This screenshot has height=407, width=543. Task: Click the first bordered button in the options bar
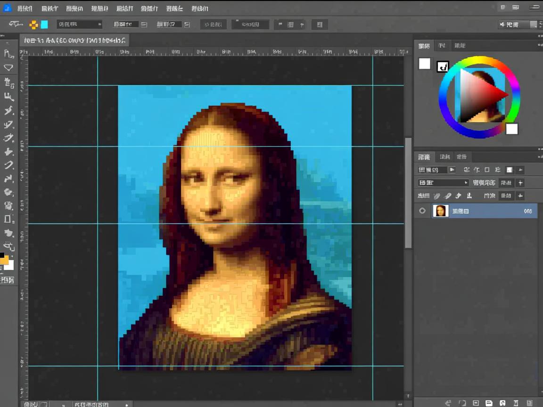click(x=213, y=24)
